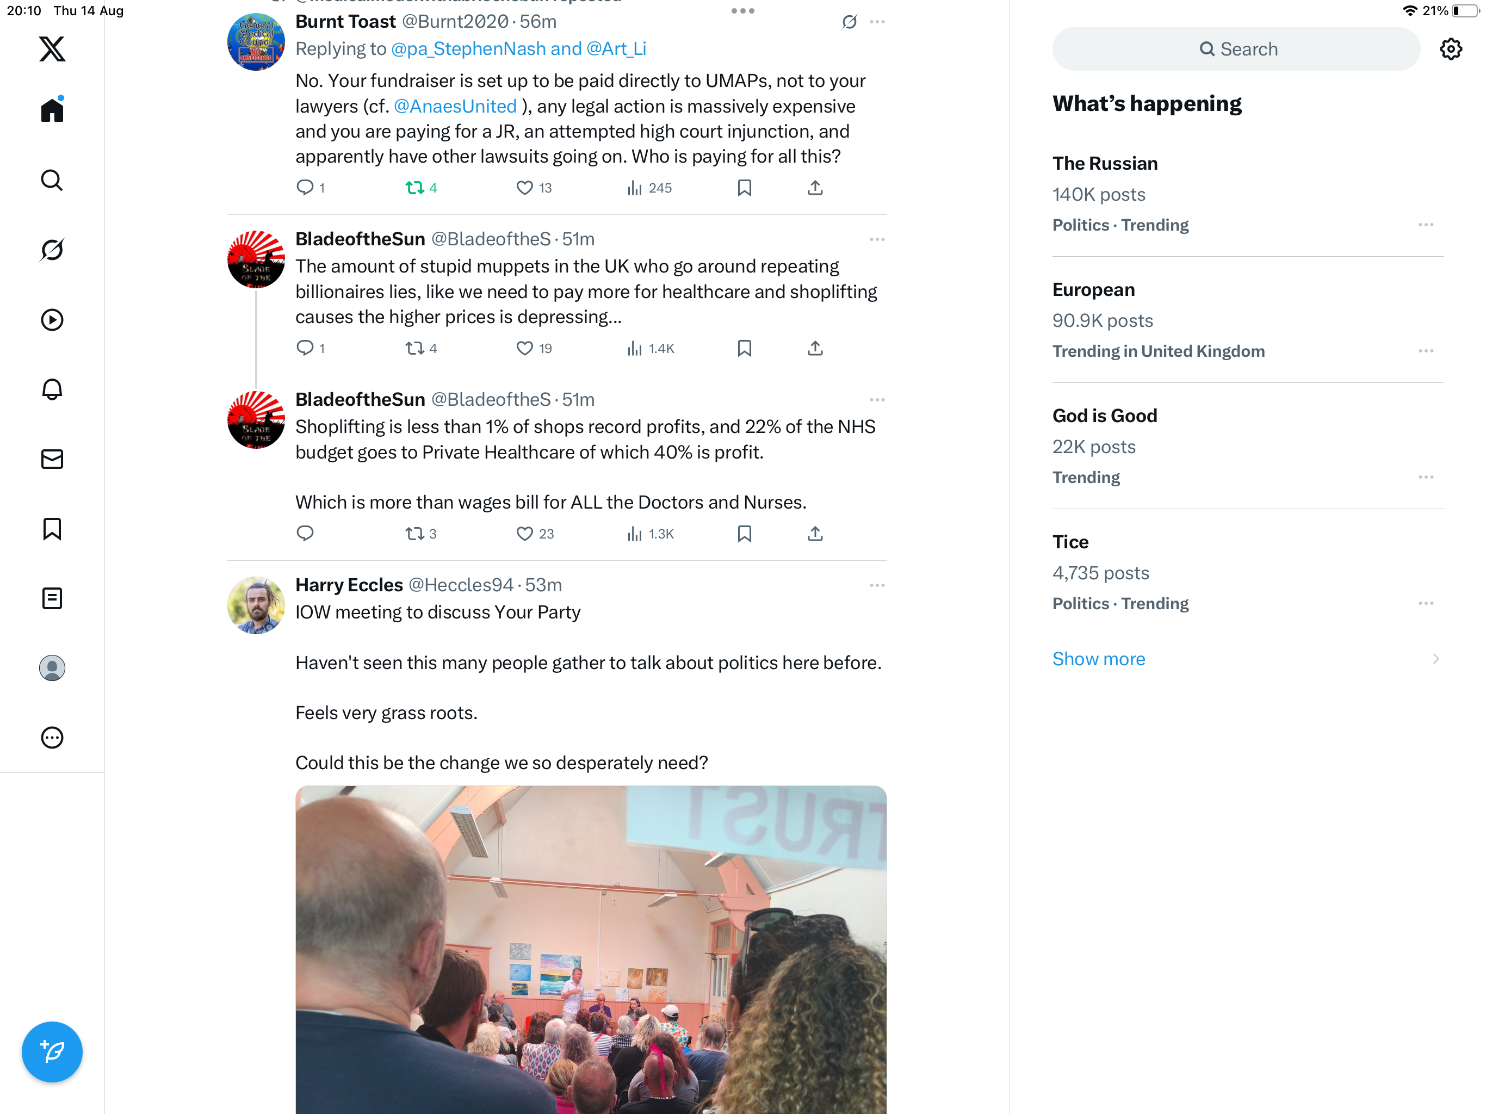Open search settings gear icon
Viewport: 1486px width, 1114px height.
point(1451,49)
